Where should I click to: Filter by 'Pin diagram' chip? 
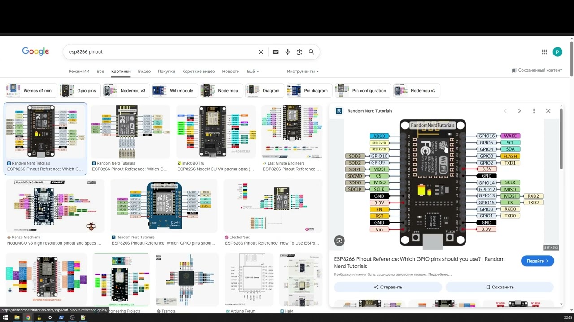click(309, 90)
